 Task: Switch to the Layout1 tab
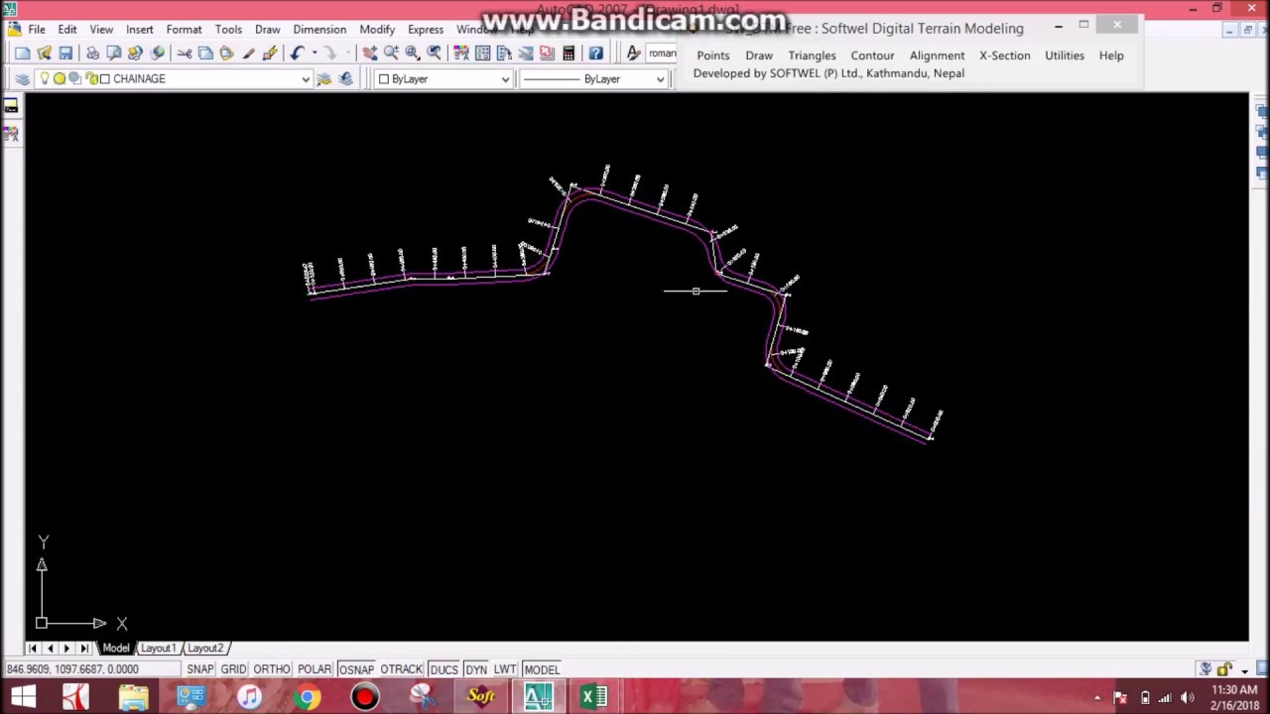[x=159, y=648]
